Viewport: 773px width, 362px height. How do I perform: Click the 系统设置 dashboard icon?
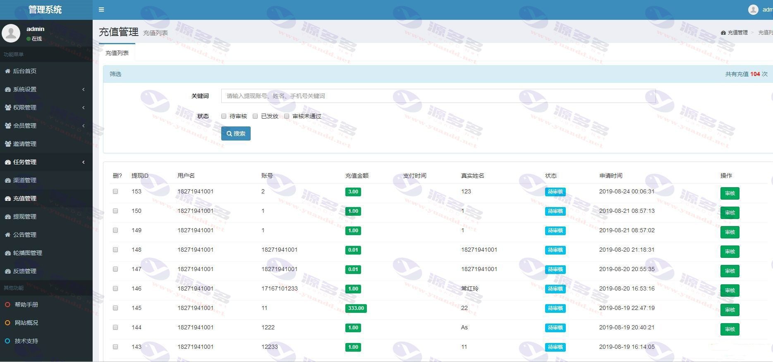coord(7,89)
